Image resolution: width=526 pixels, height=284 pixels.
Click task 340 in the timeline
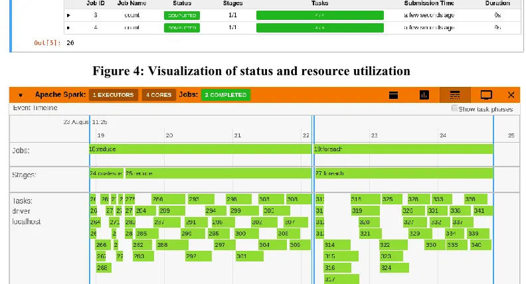pyautogui.click(x=480, y=245)
